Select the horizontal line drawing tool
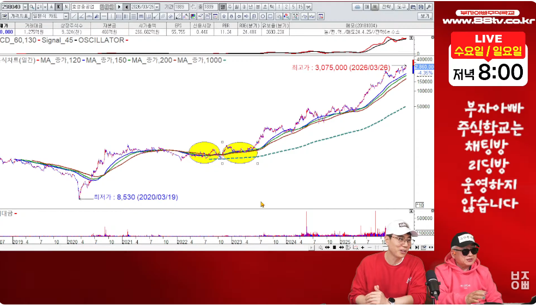This screenshot has height=305, width=536. [104, 16]
